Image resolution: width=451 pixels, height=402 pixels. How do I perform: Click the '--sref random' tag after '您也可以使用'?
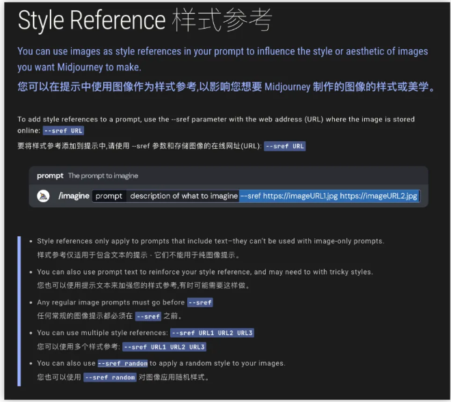(110, 377)
